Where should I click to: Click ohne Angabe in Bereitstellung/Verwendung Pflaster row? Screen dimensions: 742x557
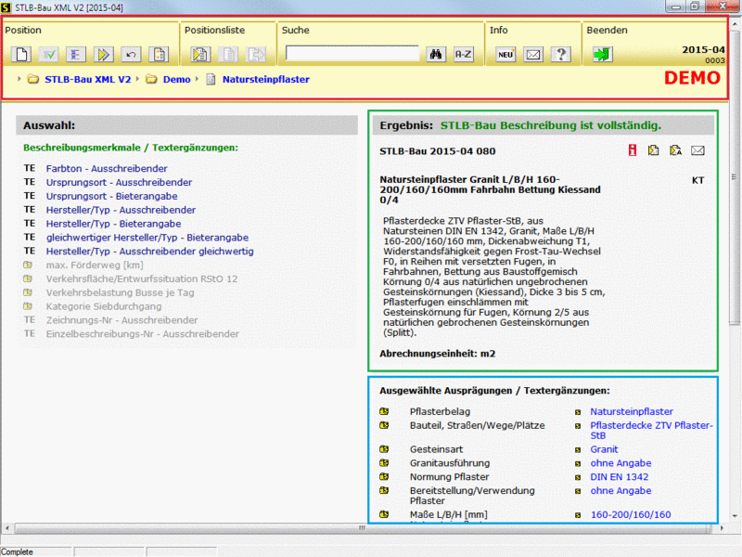tap(620, 490)
